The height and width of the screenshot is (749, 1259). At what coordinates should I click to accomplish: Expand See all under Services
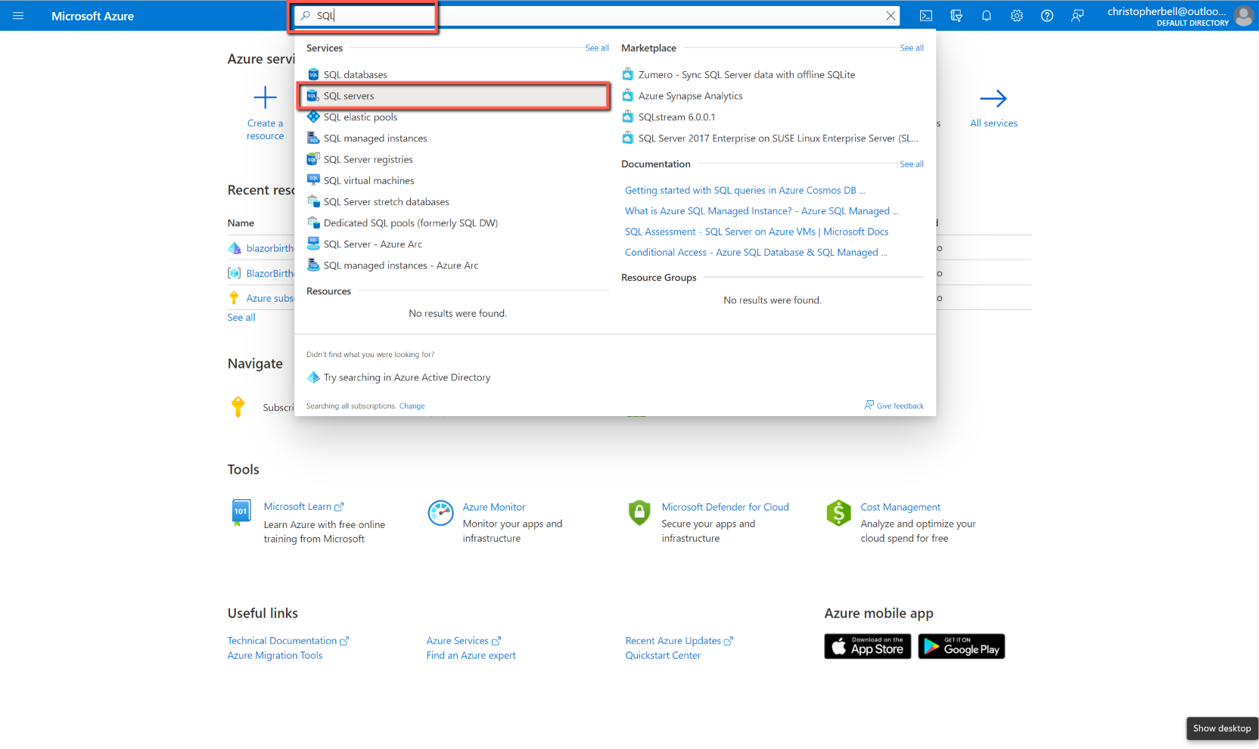[x=596, y=47]
